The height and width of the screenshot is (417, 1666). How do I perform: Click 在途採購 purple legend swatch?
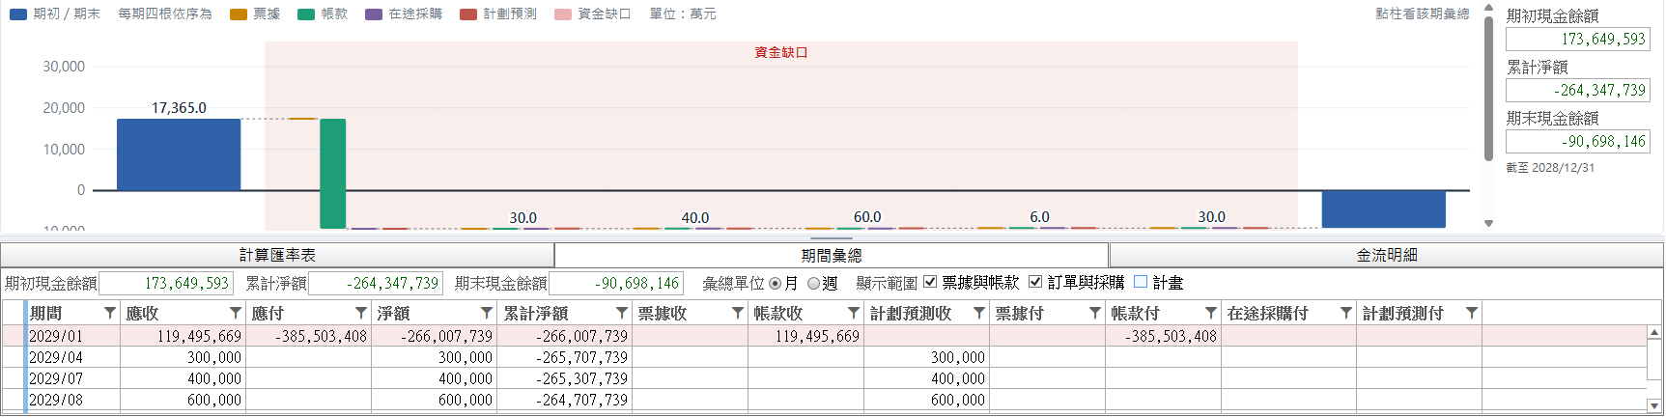tap(374, 14)
